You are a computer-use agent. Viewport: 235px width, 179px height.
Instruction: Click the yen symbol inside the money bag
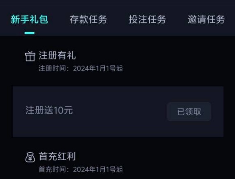[x=30, y=159]
